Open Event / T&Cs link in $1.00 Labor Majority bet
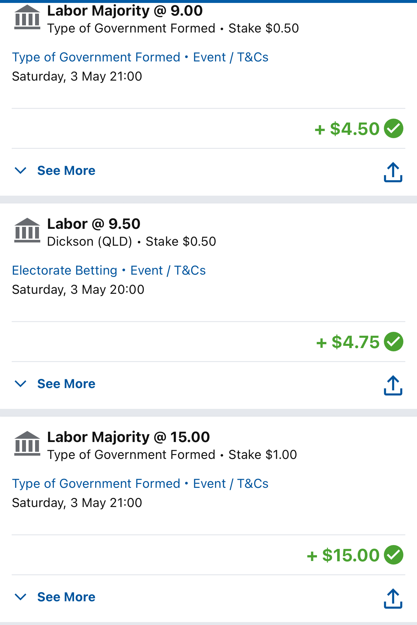Image resolution: width=417 pixels, height=625 pixels. pos(231,484)
